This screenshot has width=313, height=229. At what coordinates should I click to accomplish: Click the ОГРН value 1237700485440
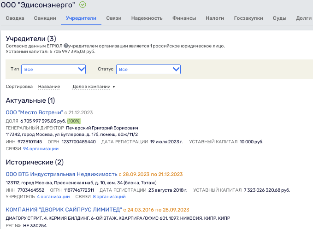[79, 141]
